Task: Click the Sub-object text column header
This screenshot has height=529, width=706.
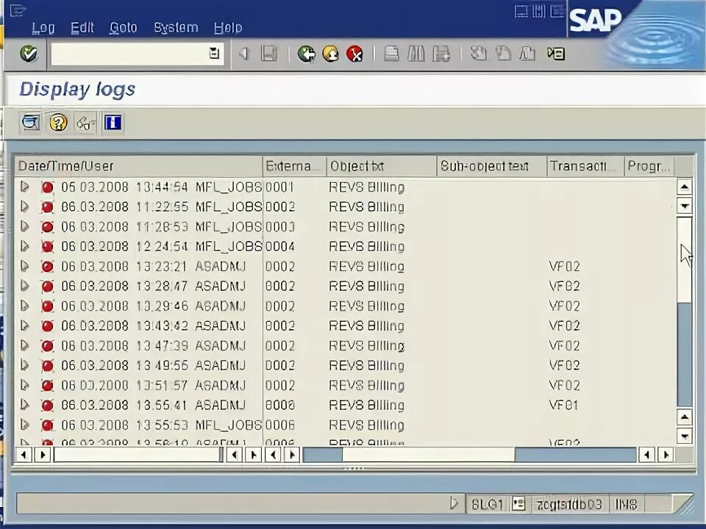Action: click(x=492, y=167)
